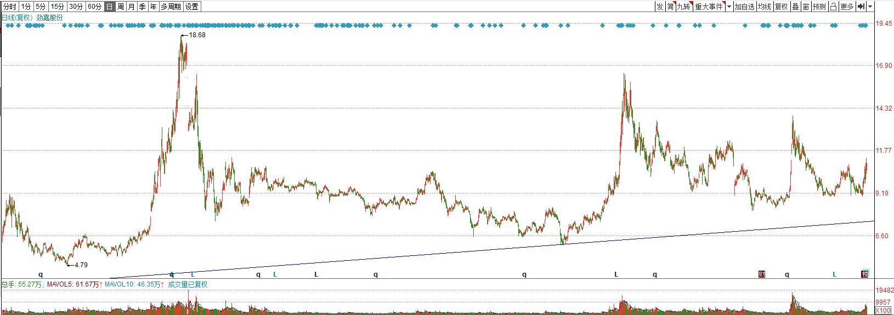This screenshot has width=894, height=315.
Task: Click the 财 financial report marker
Action: 762,274
